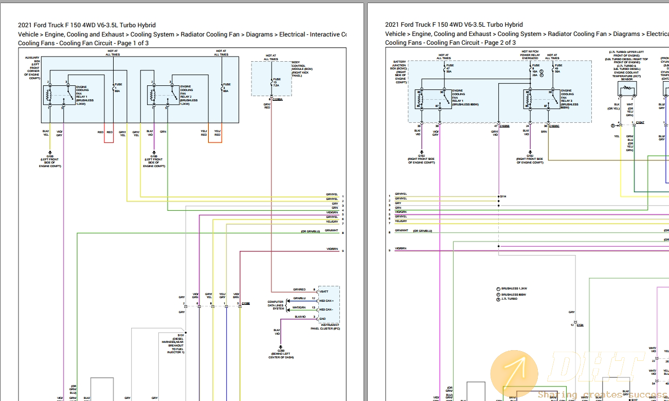
Task: Click the left page's 'Vehicle > Engine, Cooling' breadcrumb line
Action: click(182, 34)
